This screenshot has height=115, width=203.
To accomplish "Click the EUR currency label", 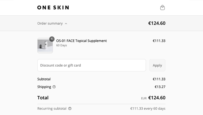I will tap(144, 98).
